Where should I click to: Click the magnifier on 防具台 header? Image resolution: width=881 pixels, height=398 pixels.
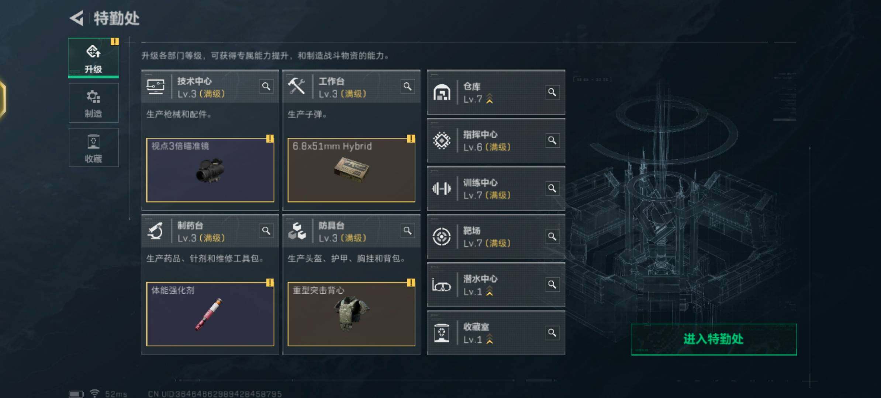pyautogui.click(x=407, y=231)
